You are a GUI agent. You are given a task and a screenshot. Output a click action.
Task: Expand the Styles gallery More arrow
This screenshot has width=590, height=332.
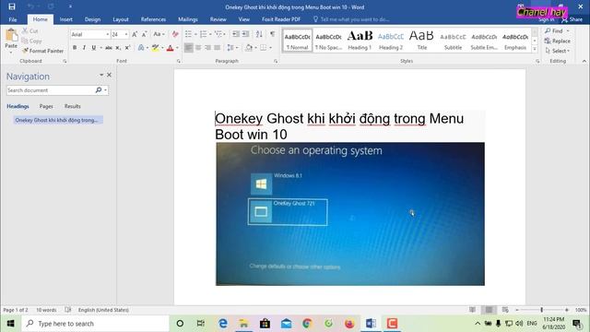[x=535, y=49]
